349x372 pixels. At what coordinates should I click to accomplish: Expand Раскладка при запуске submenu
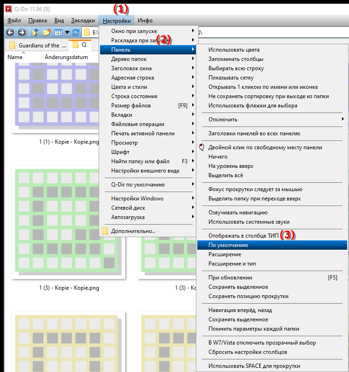148,40
